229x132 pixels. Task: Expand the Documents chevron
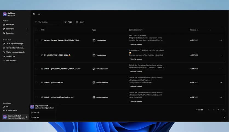pos(27,29)
